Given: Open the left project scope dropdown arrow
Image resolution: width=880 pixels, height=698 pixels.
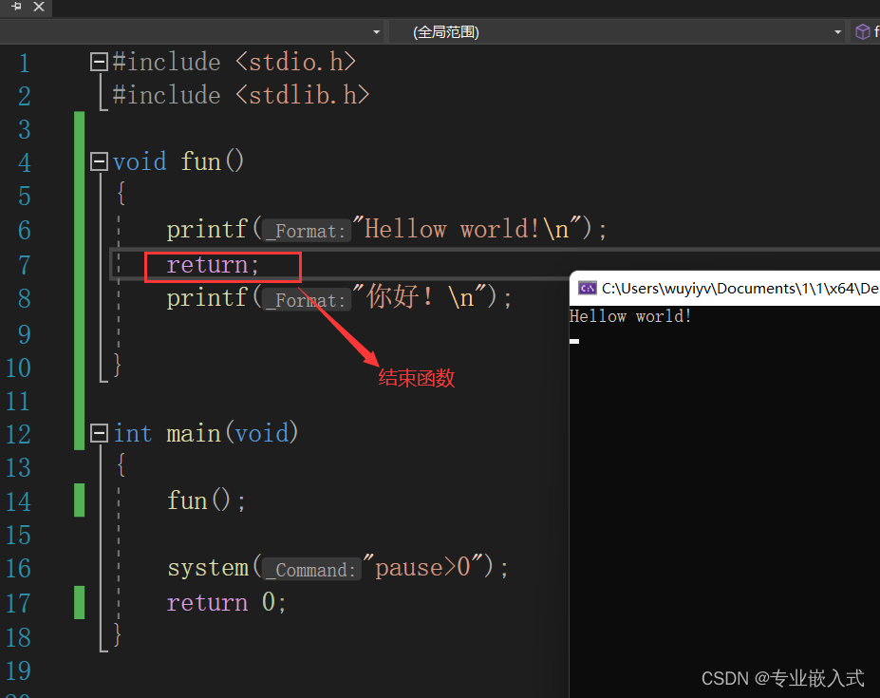Looking at the screenshot, I should pos(377,32).
